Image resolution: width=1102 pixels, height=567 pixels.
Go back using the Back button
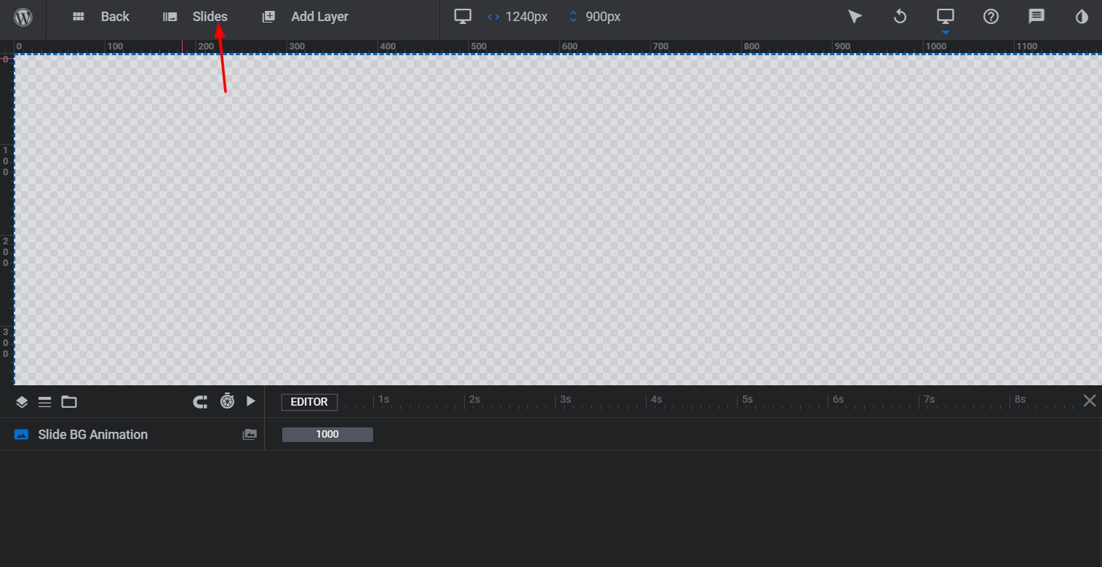pyautogui.click(x=101, y=17)
